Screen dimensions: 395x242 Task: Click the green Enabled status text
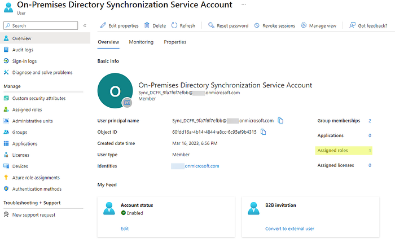(x=135, y=213)
